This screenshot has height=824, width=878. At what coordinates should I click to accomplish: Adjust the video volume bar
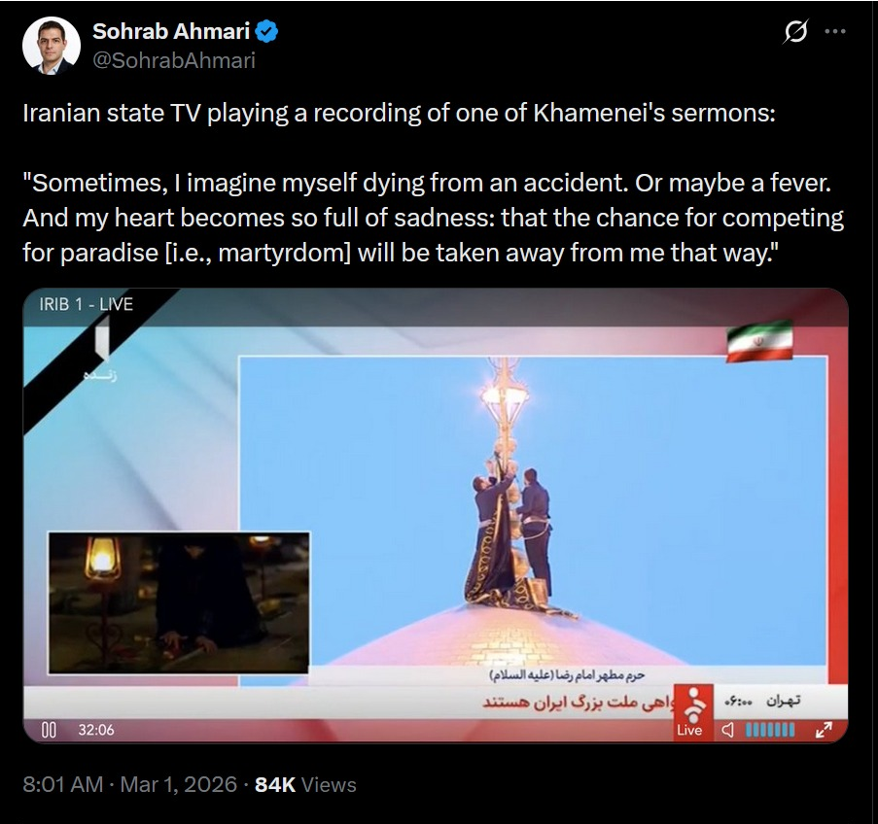coord(770,730)
